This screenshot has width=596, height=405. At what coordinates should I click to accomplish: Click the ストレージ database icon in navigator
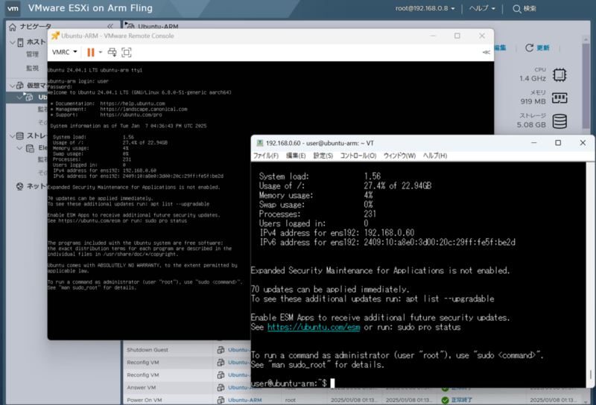click(x=20, y=135)
